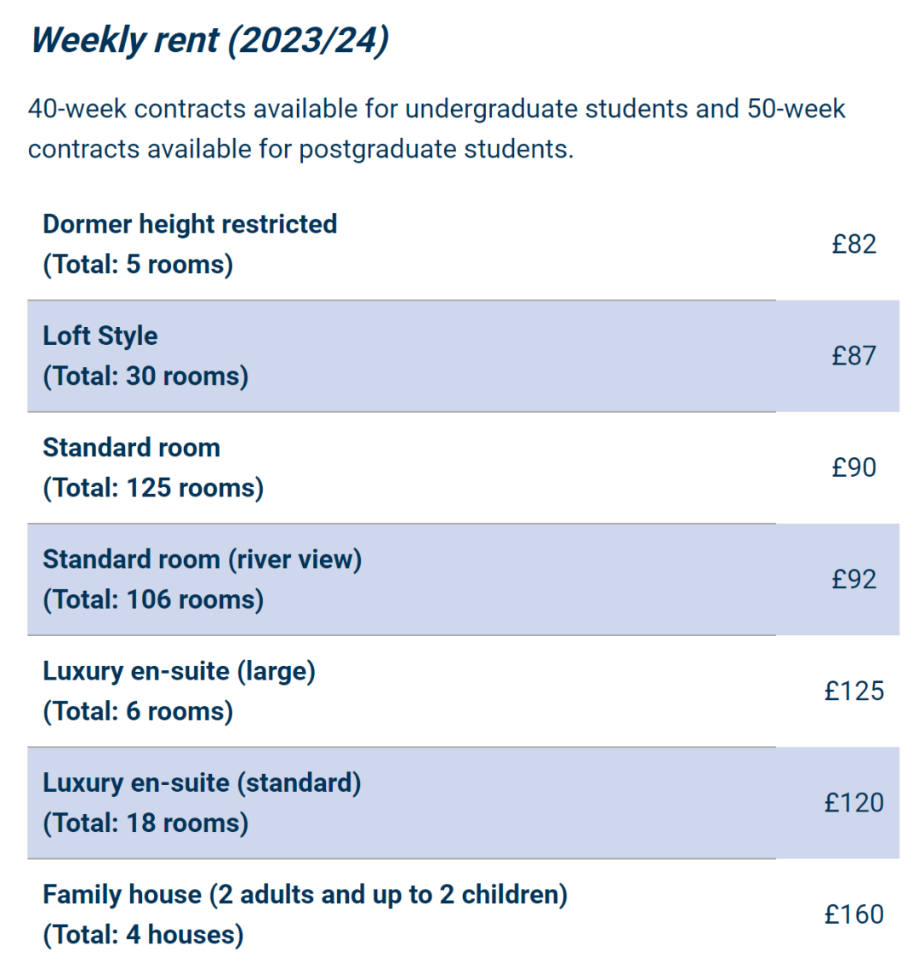Click the £82 price value
The image size is (919, 969).
point(853,244)
